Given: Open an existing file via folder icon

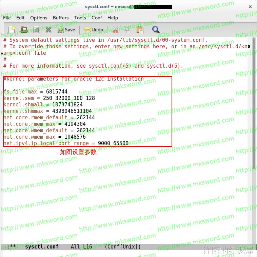Looking at the screenshot, I should point(24,30).
